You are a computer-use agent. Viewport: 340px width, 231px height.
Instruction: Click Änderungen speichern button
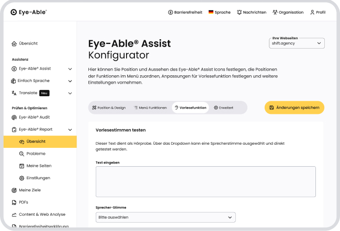pos(294,108)
